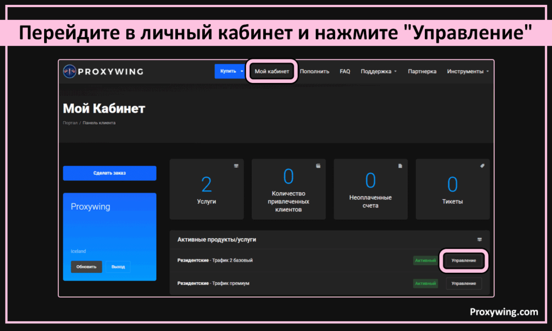Open the Поддержка dropdown menu

(378, 71)
